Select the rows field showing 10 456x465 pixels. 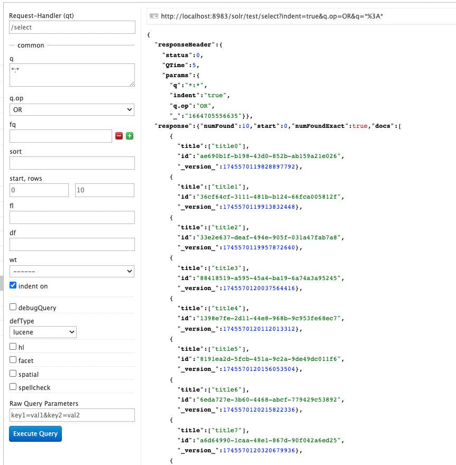pos(105,190)
